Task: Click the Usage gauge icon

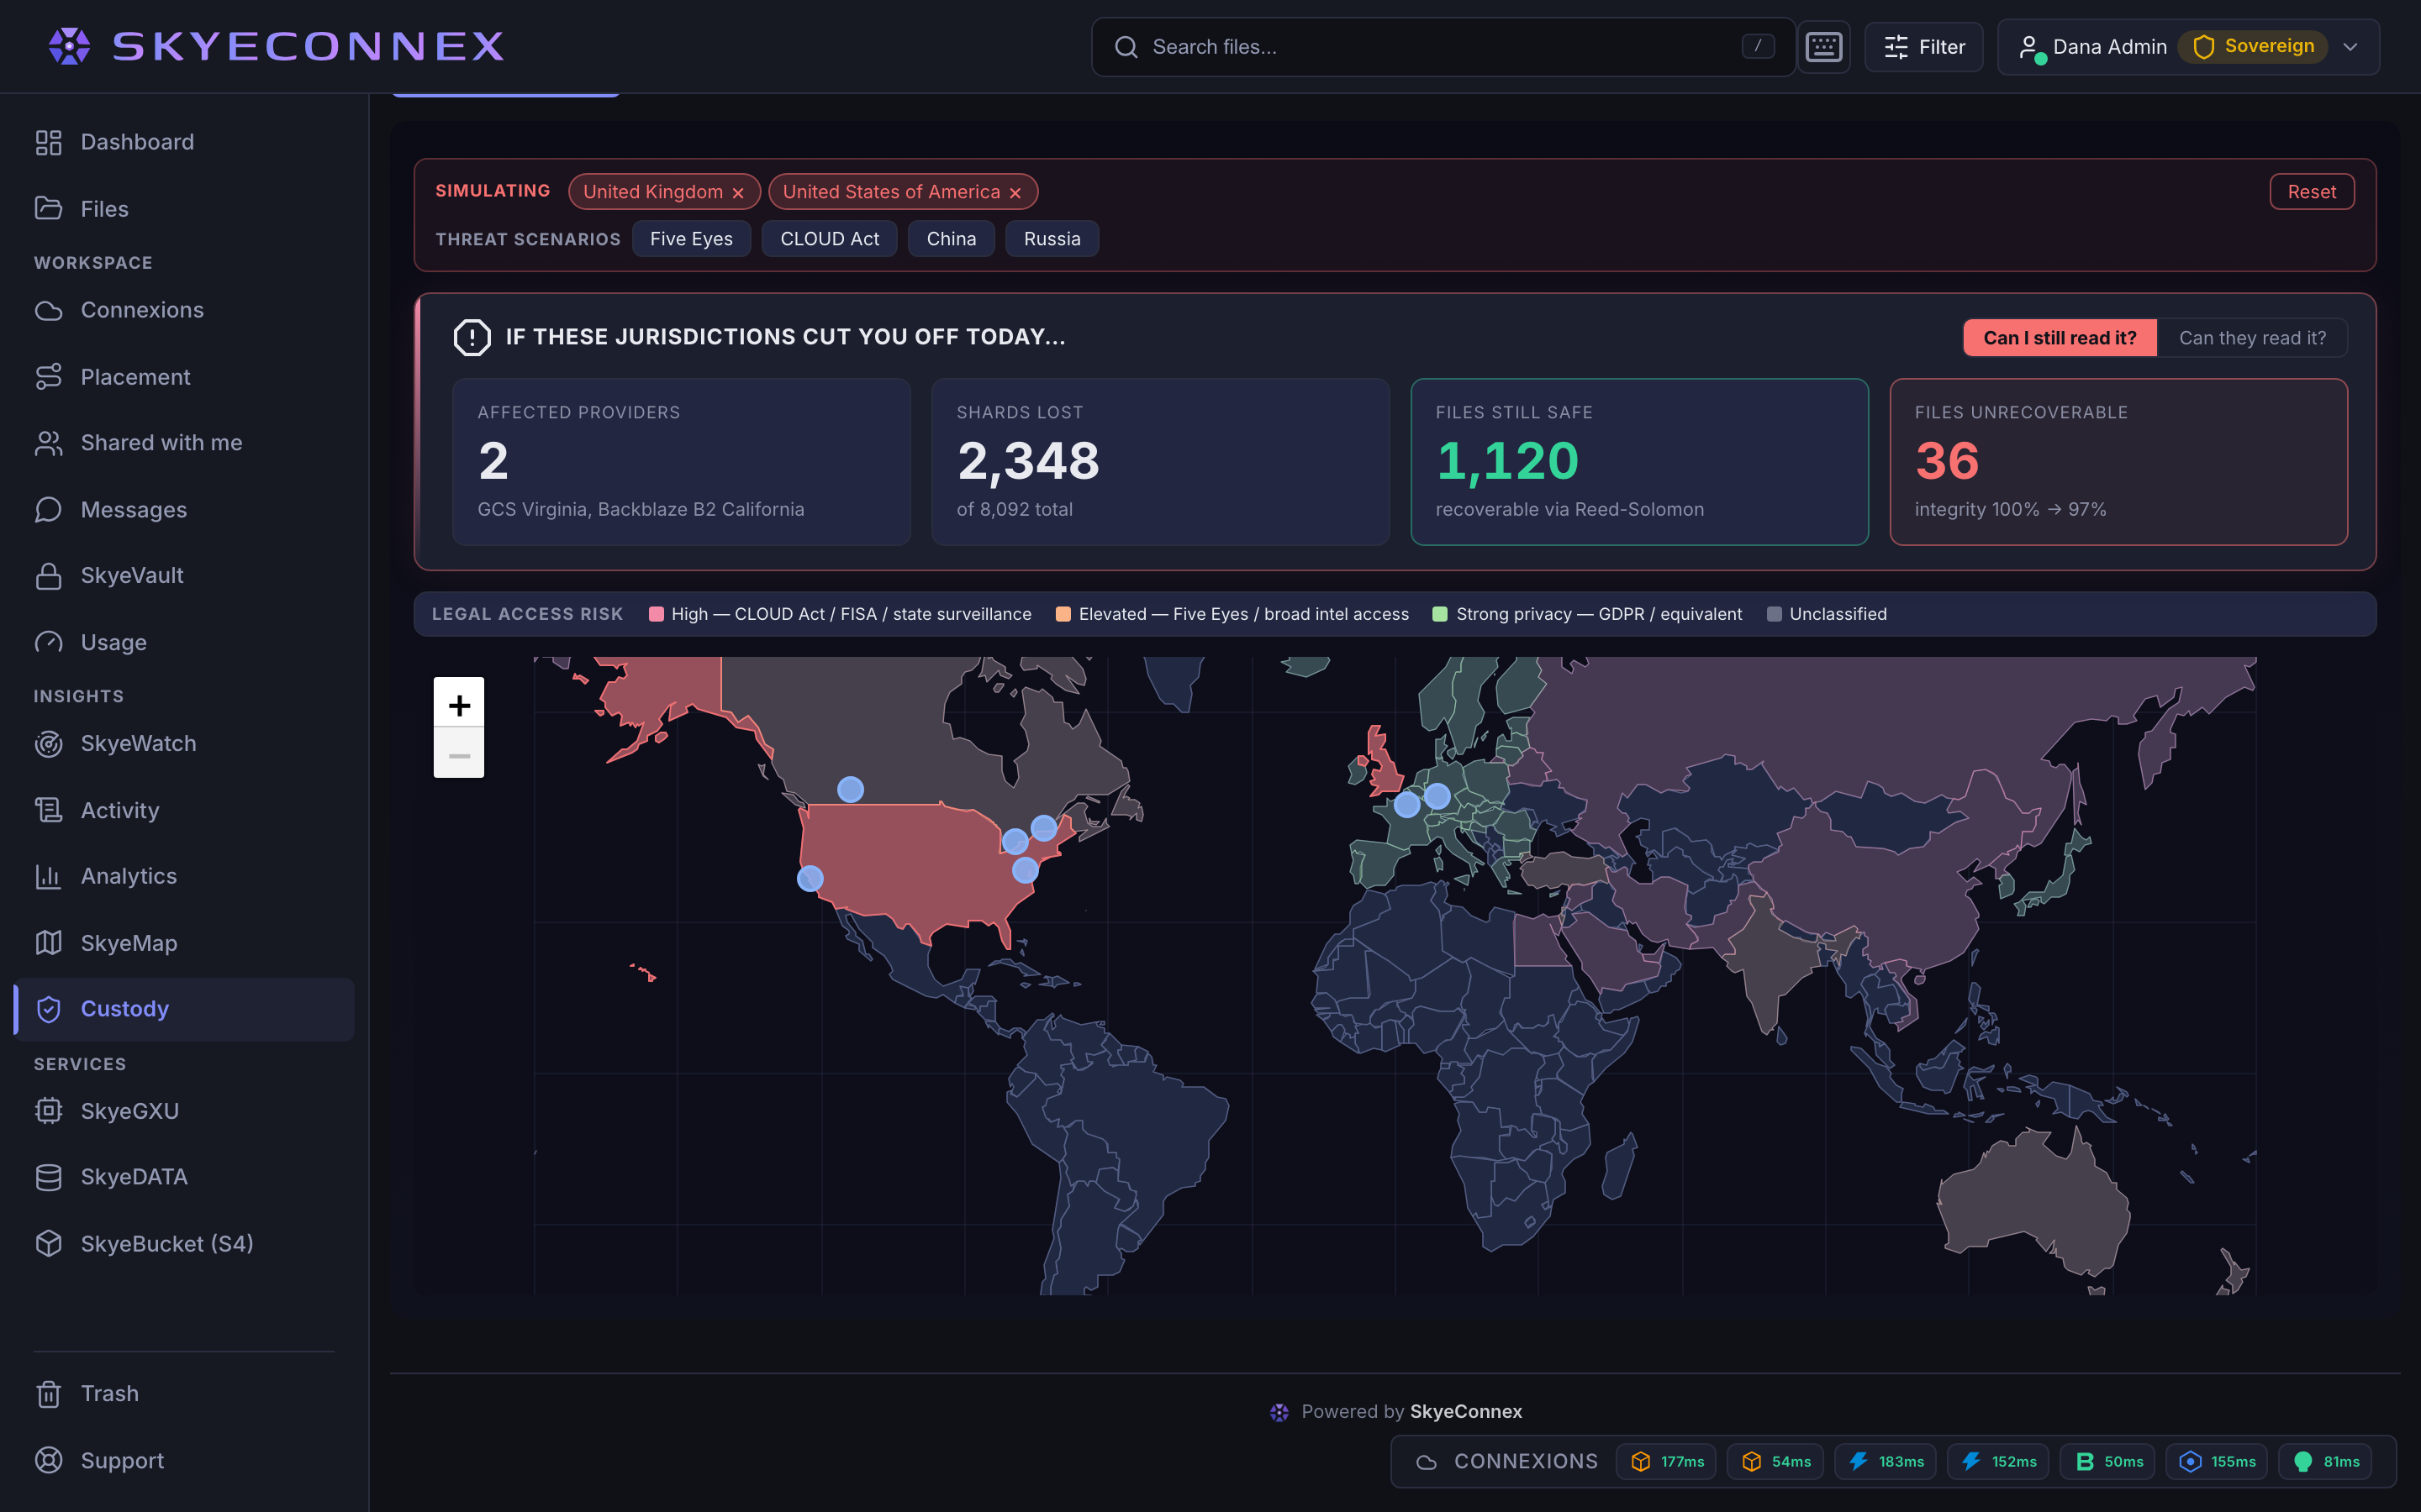Action: pyautogui.click(x=48, y=643)
